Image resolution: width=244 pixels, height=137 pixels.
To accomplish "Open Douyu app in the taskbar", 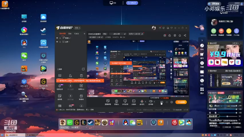I will pos(15,135).
